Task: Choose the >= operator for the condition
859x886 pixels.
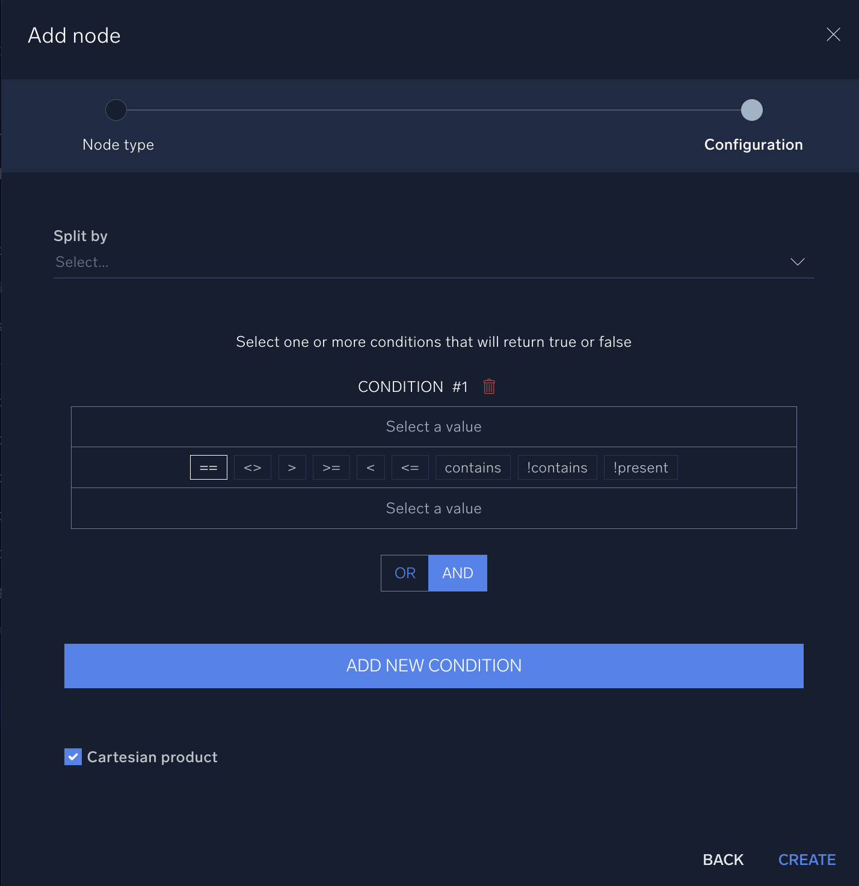Action: (331, 467)
